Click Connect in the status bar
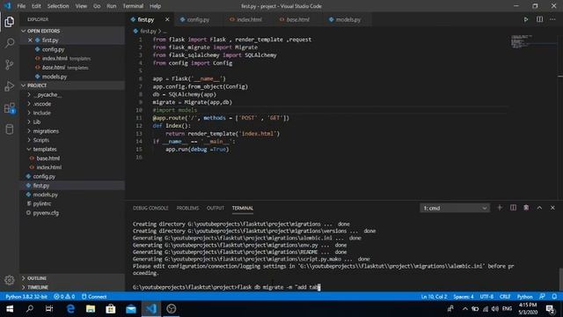 coord(94,297)
